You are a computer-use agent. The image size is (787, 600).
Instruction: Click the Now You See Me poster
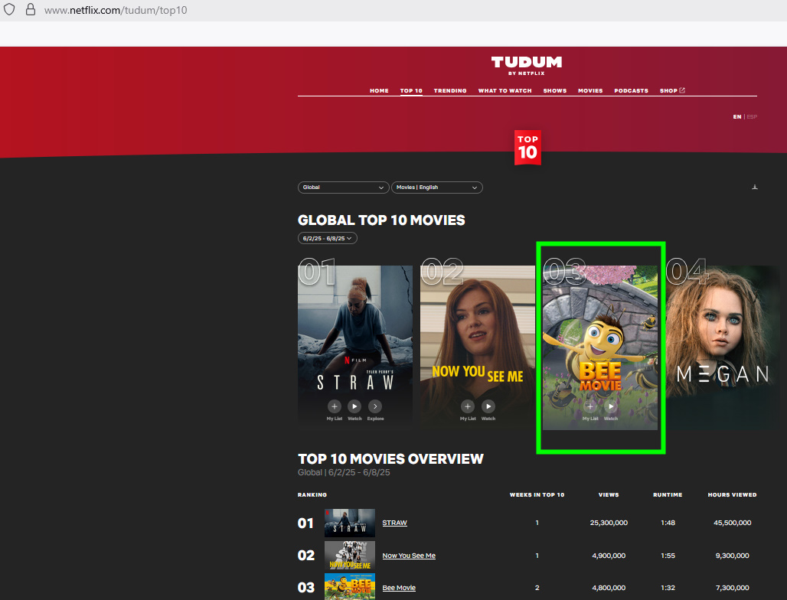tap(477, 346)
